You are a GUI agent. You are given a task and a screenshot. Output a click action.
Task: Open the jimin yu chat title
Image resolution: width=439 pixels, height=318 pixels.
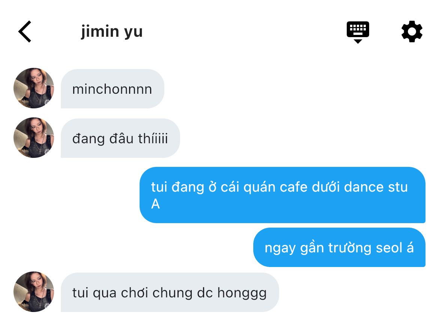pyautogui.click(x=112, y=31)
